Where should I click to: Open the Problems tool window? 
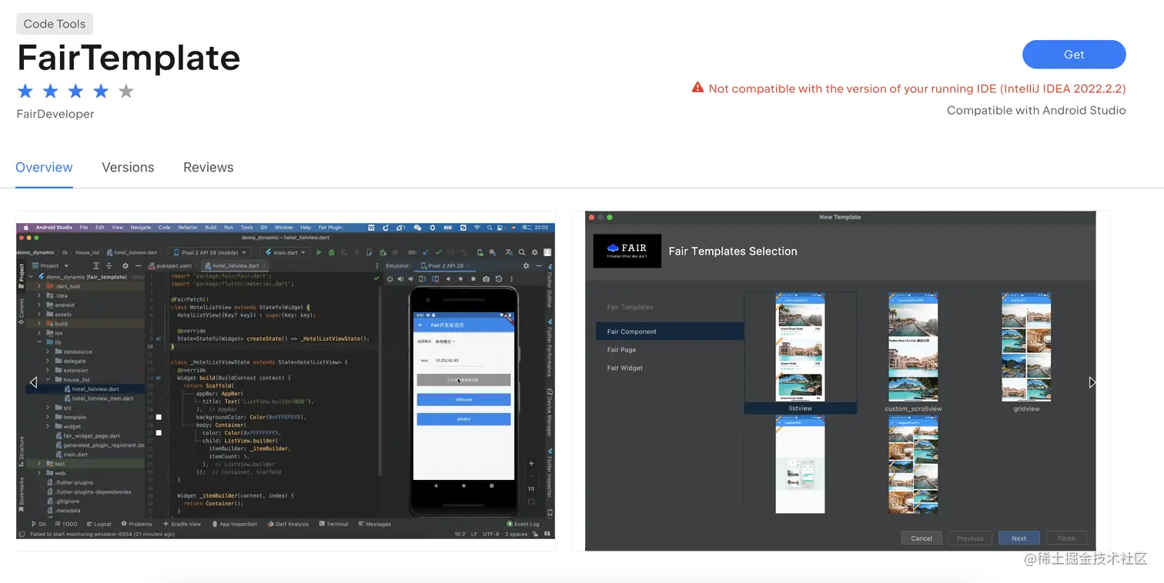coord(136,524)
